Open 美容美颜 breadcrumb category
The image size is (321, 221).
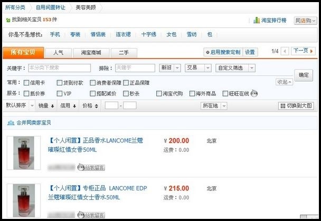click(x=86, y=7)
